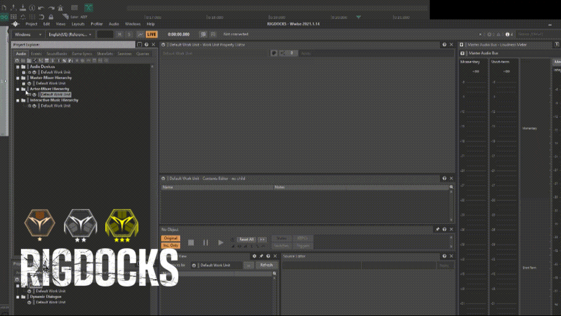Pin the Reference View panel
Image resolution: width=561 pixels, height=316 pixels.
tap(261, 256)
